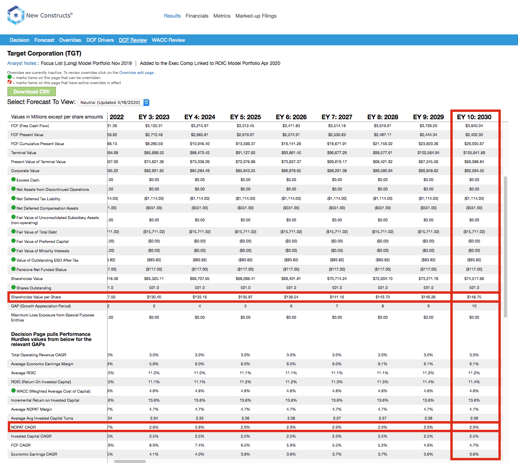Click FCF CAGR value 8.9% in EY 3
The height and width of the screenshot is (463, 518).
coord(154,445)
